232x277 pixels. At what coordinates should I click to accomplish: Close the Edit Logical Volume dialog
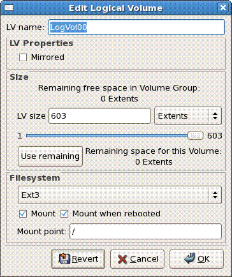(x=223, y=8)
